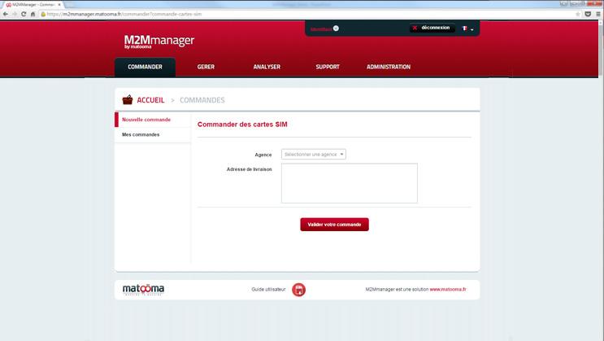Close the M2MManager browser tab
This screenshot has height=341, width=604.
click(59, 5)
